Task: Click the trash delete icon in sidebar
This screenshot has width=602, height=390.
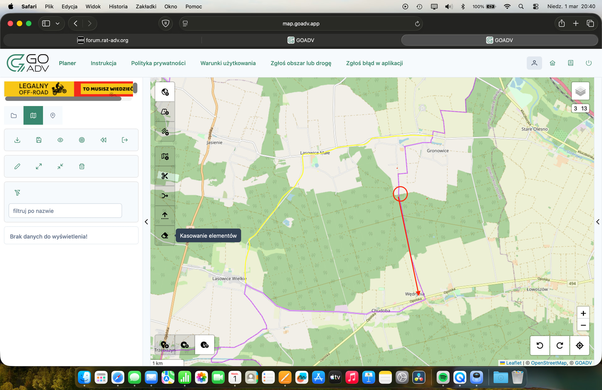Action: [82, 166]
